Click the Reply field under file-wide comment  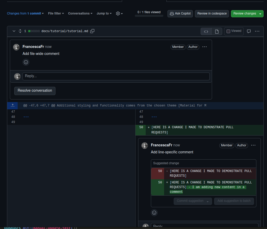pos(116,76)
